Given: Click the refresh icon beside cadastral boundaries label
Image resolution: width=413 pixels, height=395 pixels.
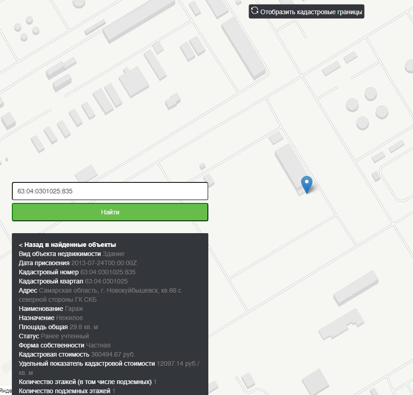Looking at the screenshot, I should click(254, 11).
